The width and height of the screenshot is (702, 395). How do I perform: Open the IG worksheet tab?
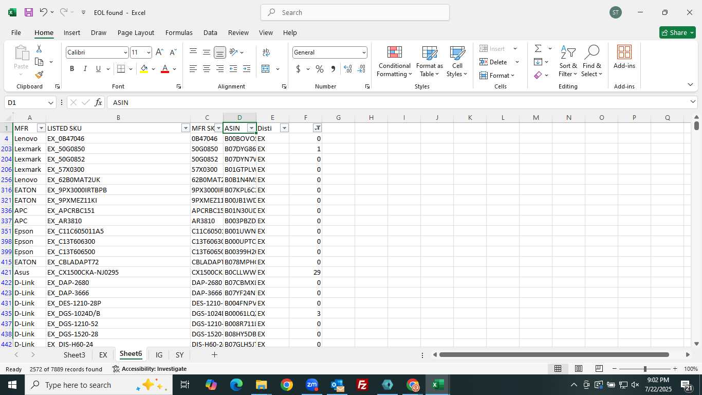159,355
